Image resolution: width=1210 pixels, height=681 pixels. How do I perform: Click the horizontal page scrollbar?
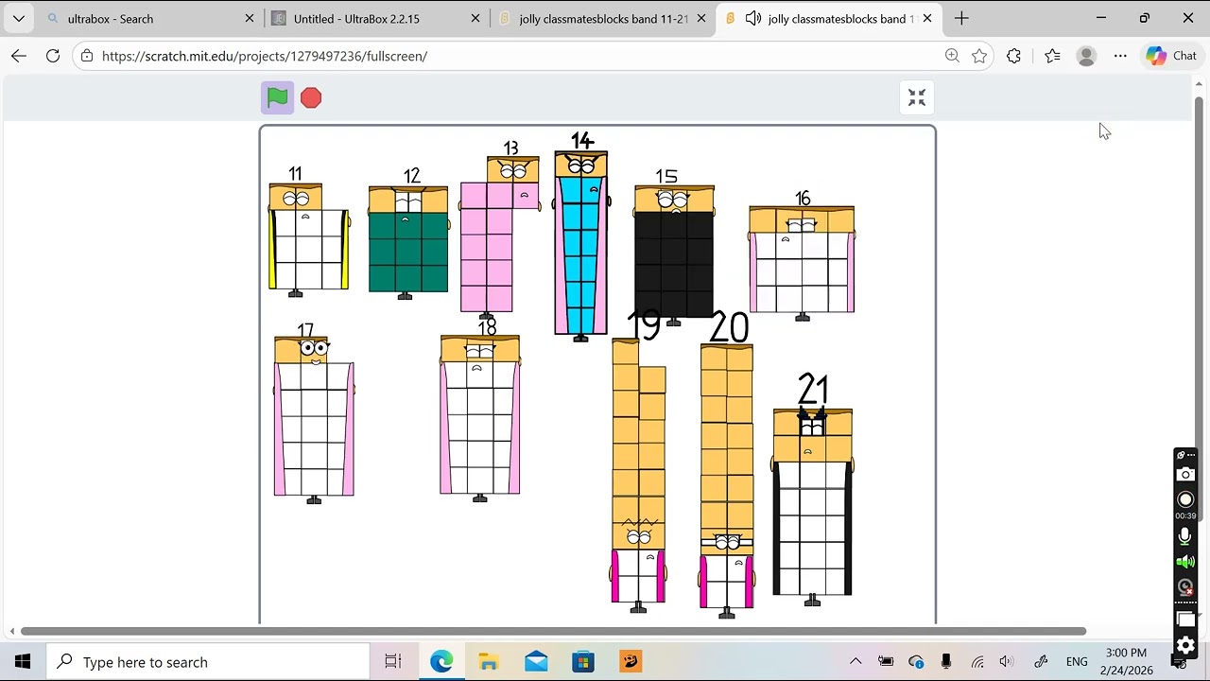[x=553, y=631]
